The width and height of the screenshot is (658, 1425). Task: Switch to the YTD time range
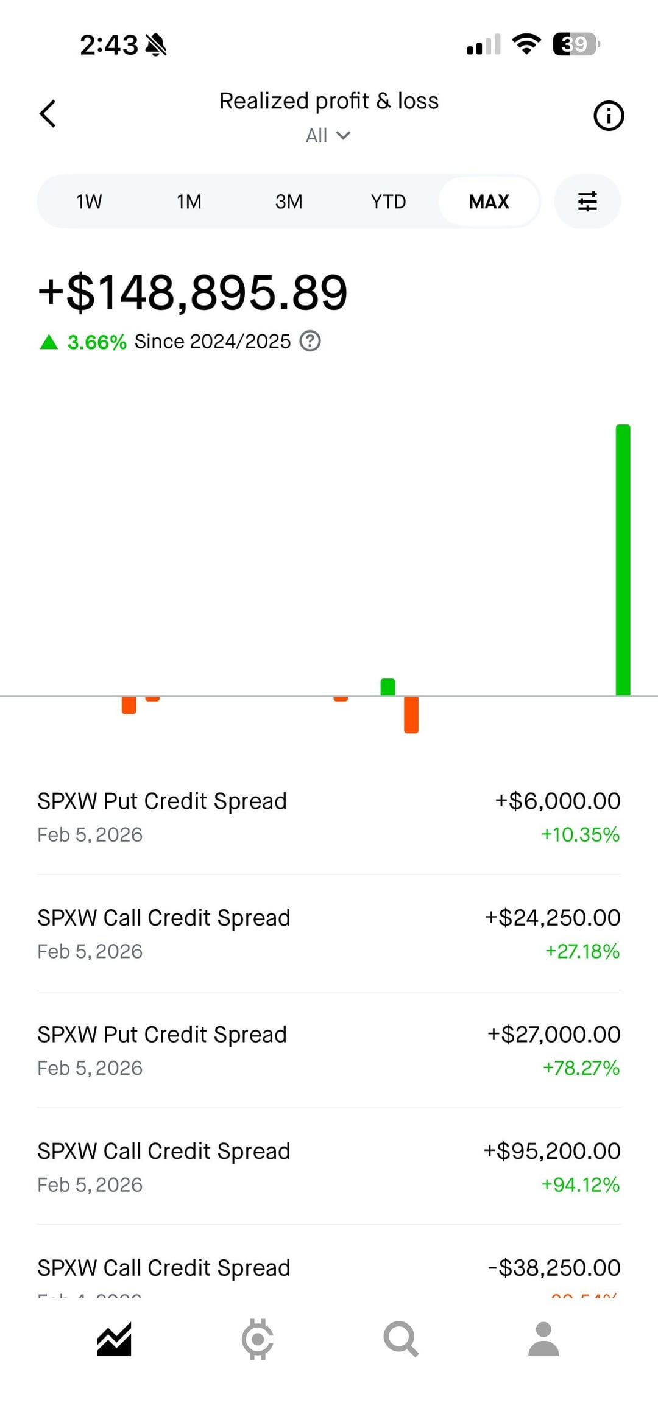point(388,202)
